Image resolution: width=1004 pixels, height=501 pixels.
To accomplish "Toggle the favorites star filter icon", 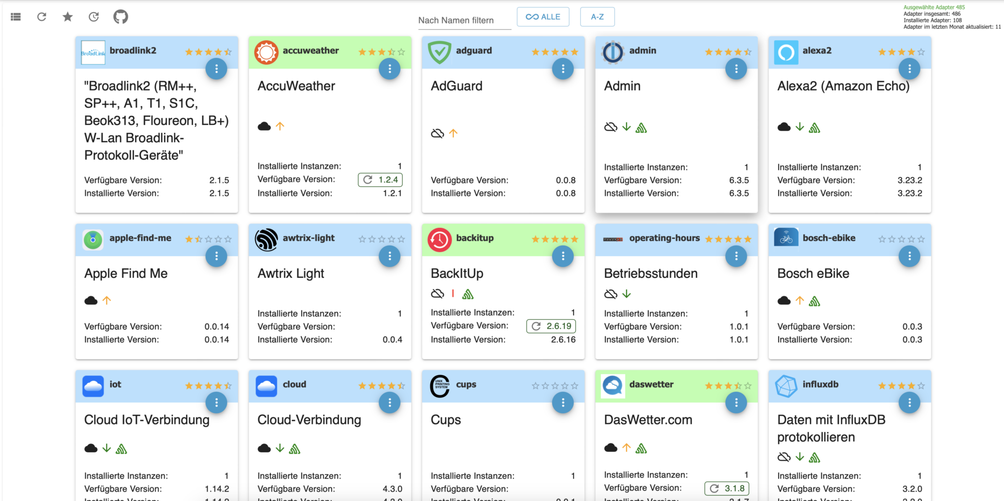I will (x=67, y=17).
